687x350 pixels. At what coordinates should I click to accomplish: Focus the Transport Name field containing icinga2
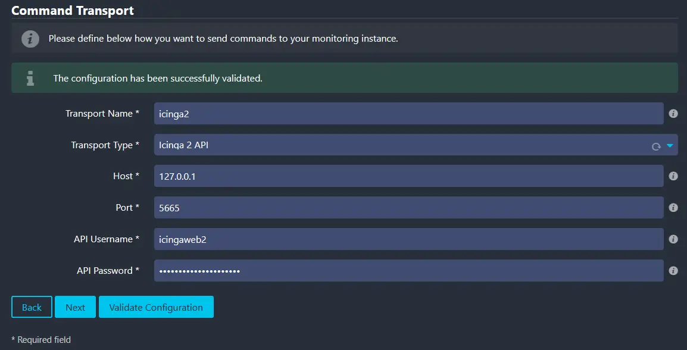click(x=408, y=114)
